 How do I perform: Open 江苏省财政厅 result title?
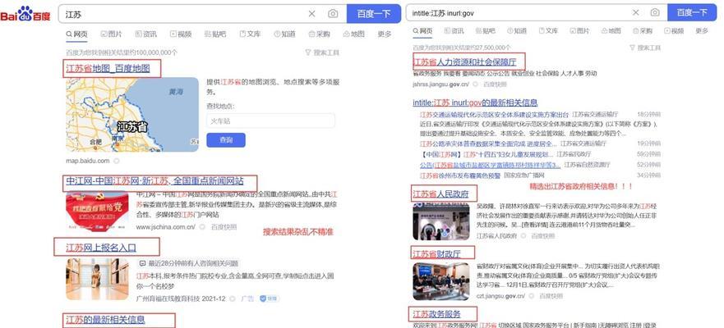(x=437, y=253)
